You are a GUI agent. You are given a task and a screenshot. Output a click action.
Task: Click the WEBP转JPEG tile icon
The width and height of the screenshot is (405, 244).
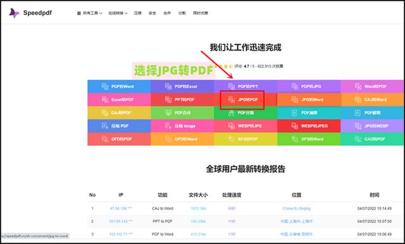point(295,125)
